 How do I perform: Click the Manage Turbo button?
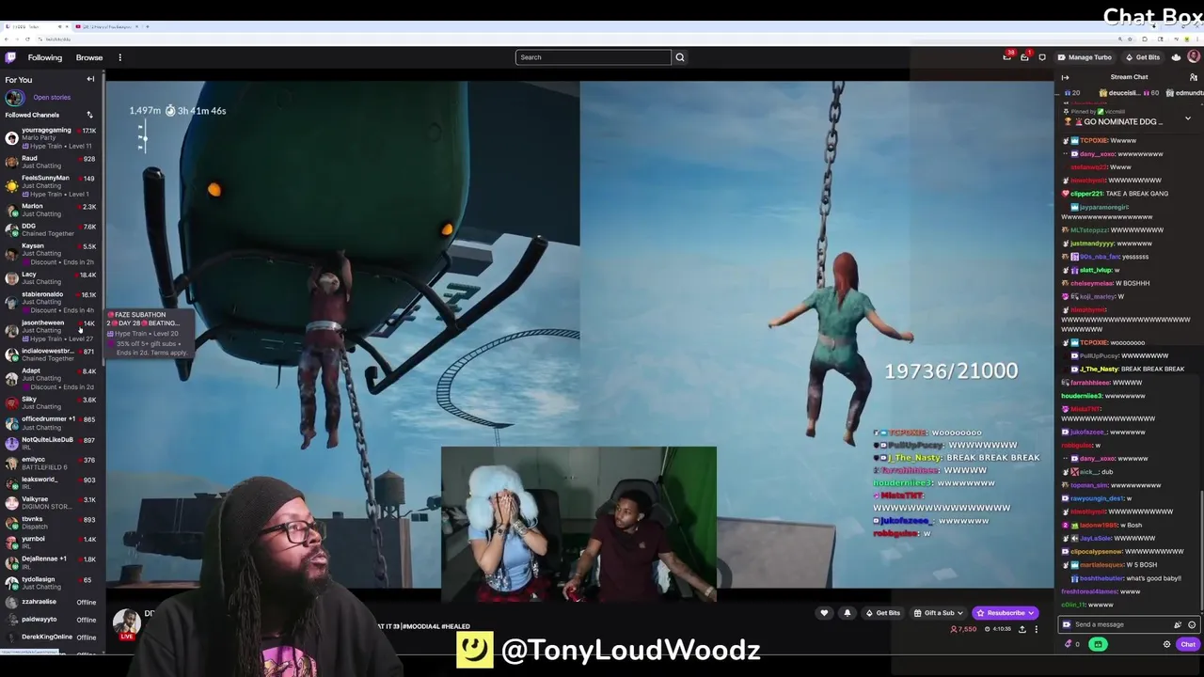pyautogui.click(x=1085, y=57)
